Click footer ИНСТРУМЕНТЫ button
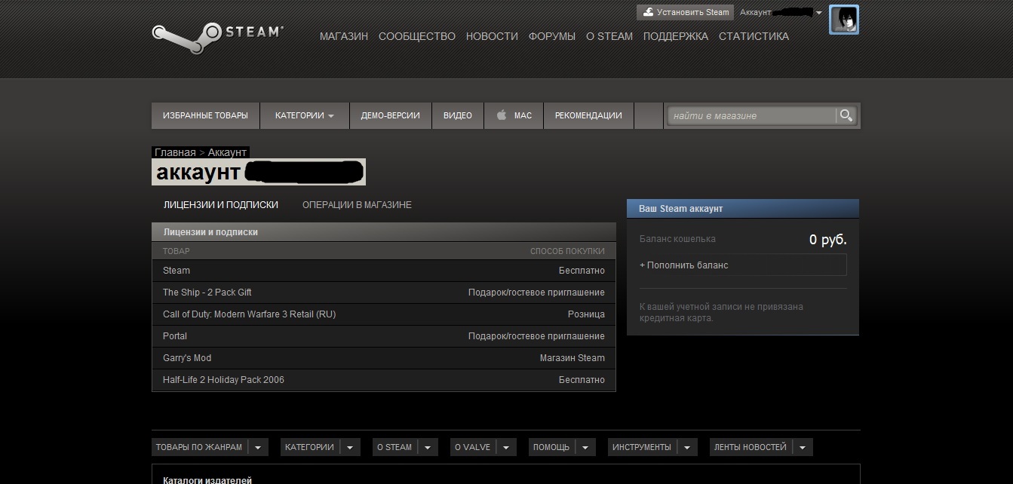1013x484 pixels. point(642,447)
